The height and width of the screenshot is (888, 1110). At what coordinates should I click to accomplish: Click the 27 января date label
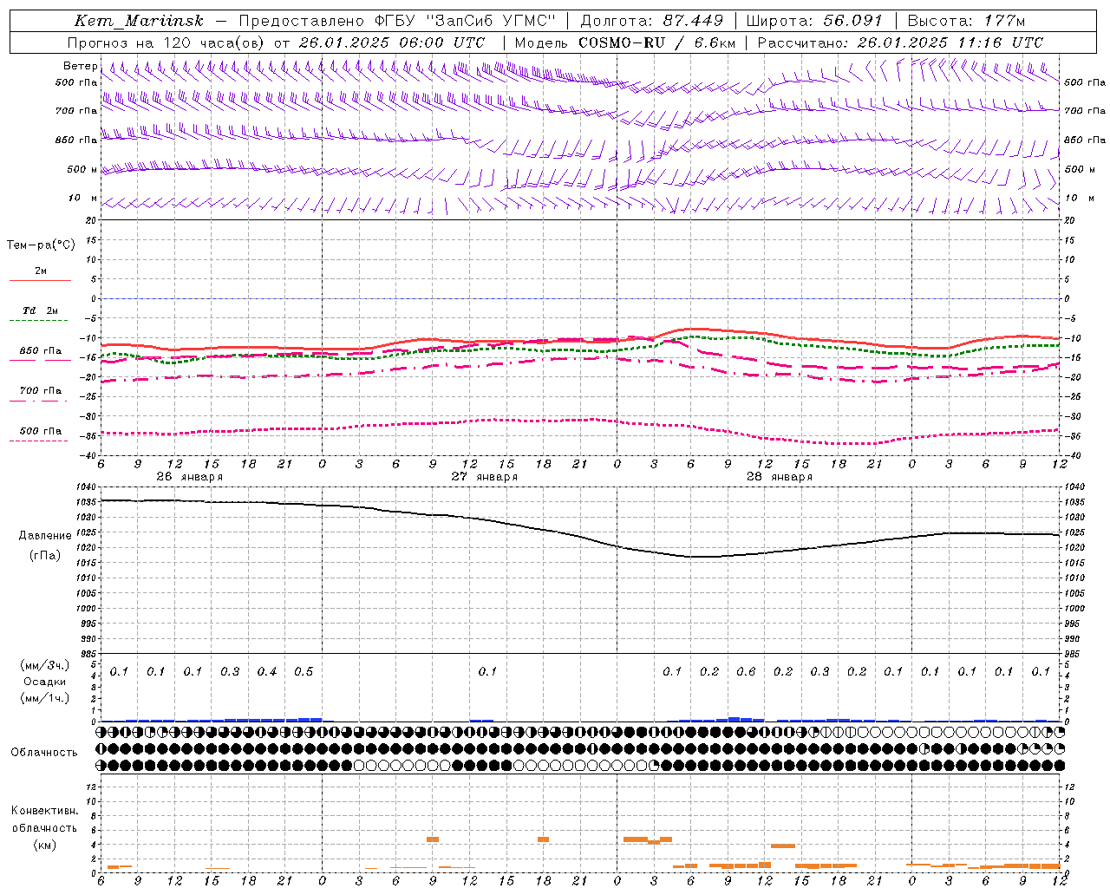pos(484,477)
